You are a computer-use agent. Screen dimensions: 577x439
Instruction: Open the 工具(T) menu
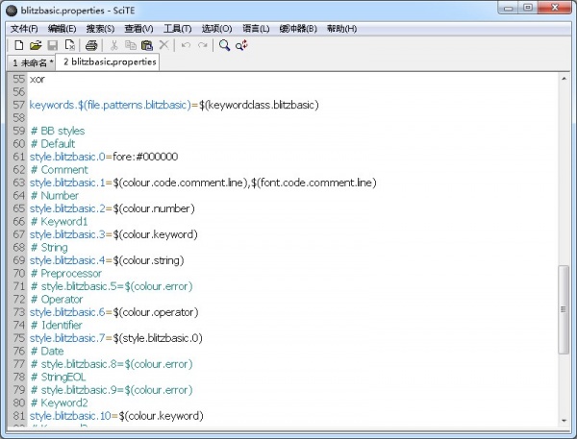tap(178, 28)
